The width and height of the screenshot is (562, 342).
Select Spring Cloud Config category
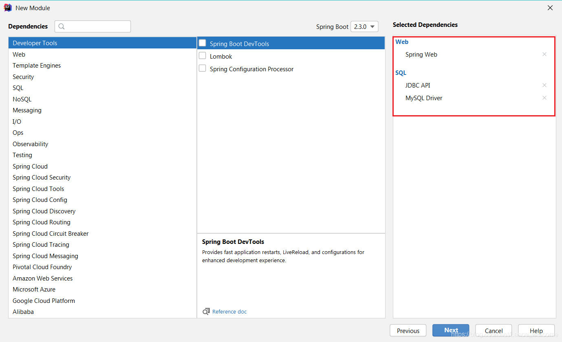pyautogui.click(x=102, y=200)
